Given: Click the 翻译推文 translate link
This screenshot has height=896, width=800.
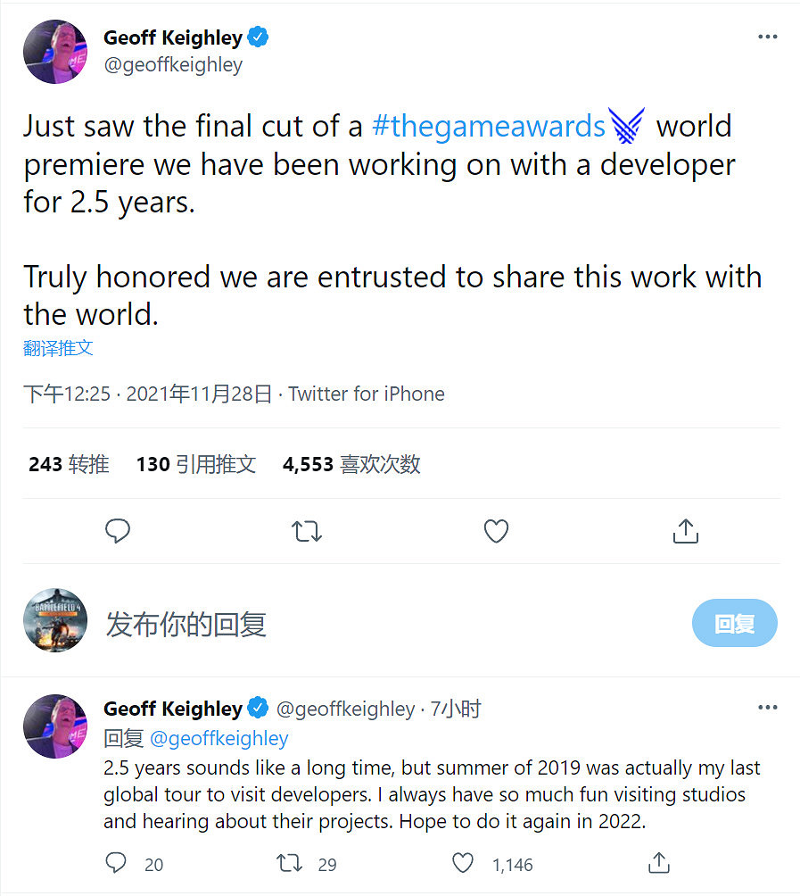Looking at the screenshot, I should coord(57,347).
